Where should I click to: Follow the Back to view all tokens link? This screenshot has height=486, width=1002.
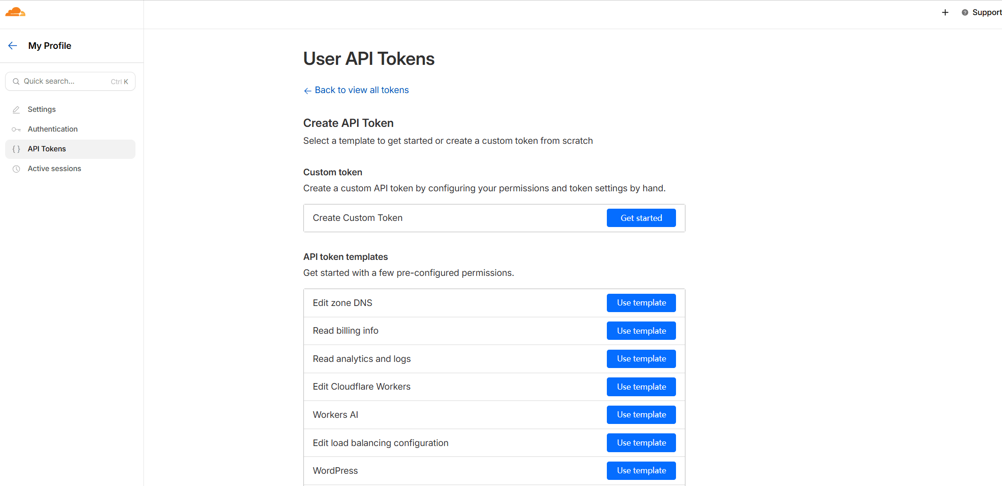click(x=361, y=90)
